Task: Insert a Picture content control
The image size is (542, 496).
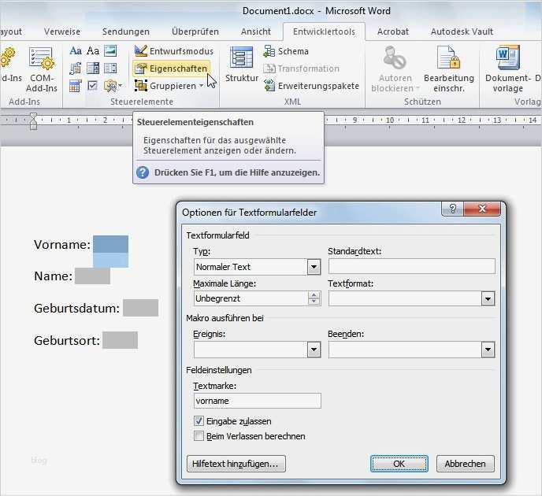Action: [x=110, y=50]
